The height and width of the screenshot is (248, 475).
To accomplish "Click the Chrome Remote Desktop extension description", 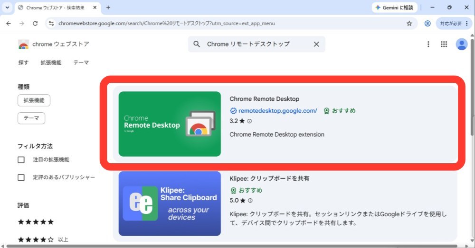I will tap(277, 134).
